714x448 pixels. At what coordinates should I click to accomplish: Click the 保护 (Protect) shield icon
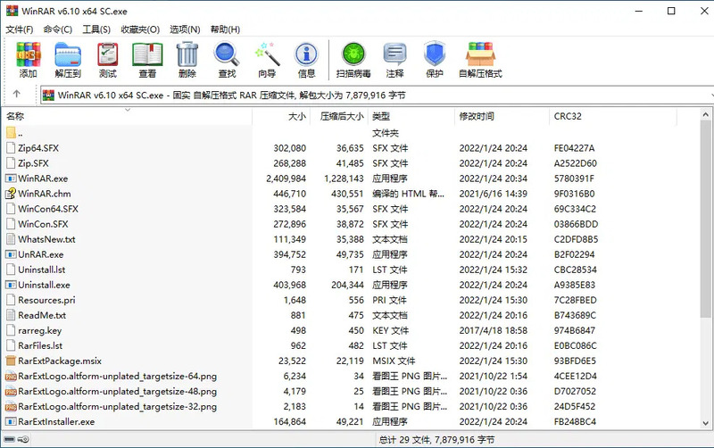point(435,54)
